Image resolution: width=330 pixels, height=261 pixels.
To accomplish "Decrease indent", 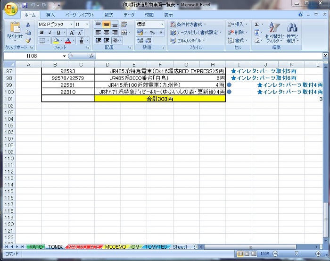I will 98,41.
